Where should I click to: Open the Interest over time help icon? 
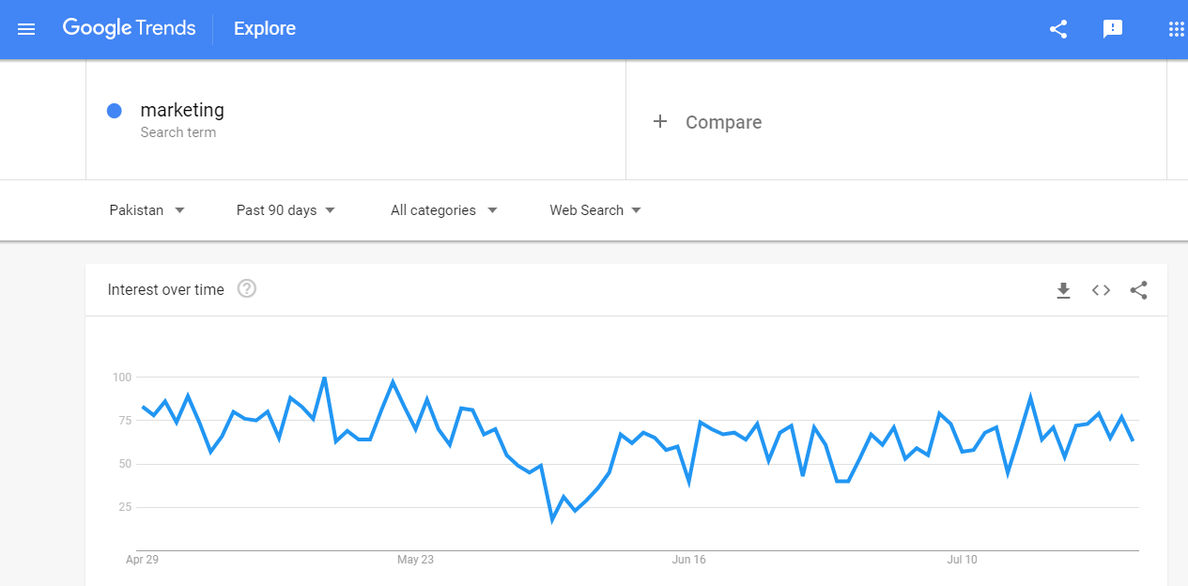[x=247, y=289]
